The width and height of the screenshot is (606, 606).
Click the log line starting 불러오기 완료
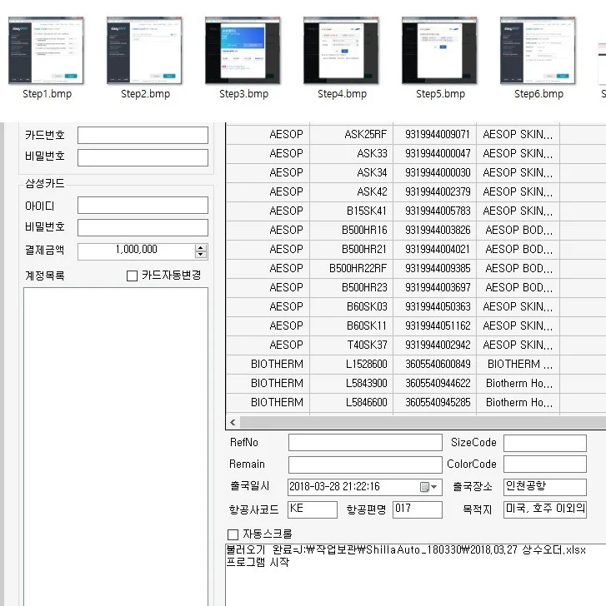click(406, 550)
